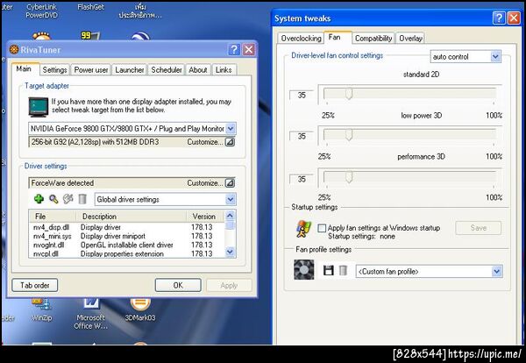Select the nvcpl.dll row
526x363 pixels.
pos(127,253)
